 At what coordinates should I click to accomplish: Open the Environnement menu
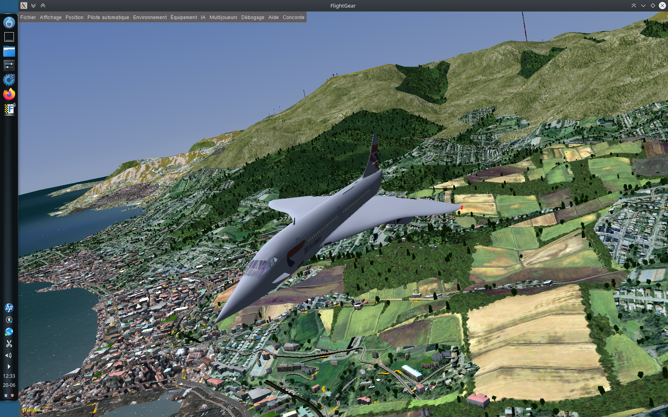coord(150,17)
